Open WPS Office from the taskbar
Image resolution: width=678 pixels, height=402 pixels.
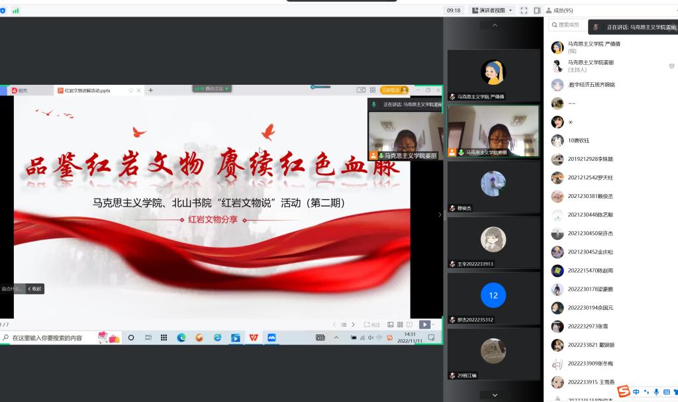pos(254,338)
